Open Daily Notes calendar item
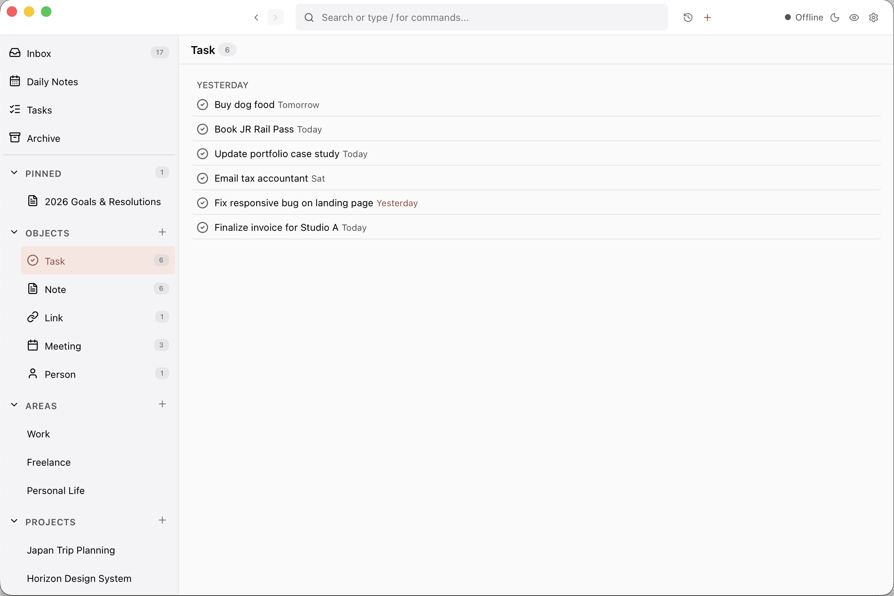 pyautogui.click(x=52, y=82)
